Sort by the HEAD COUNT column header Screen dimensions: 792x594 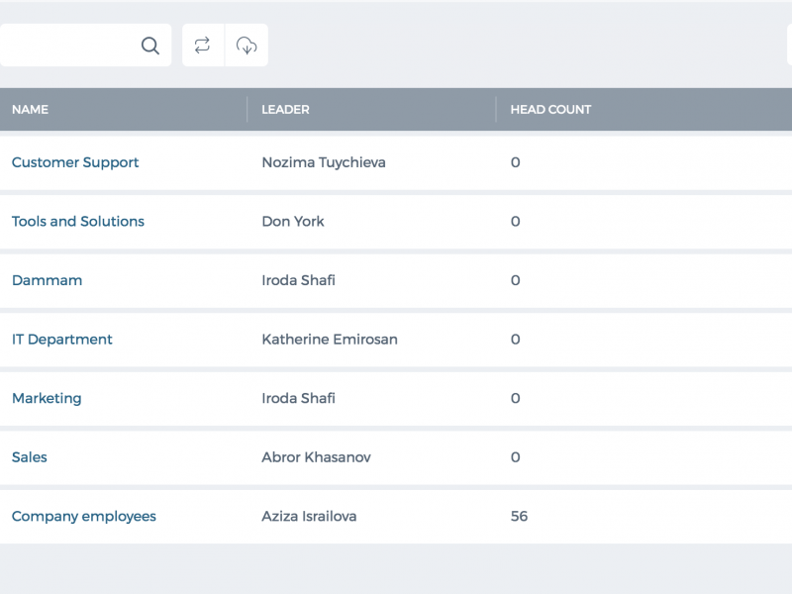point(550,110)
